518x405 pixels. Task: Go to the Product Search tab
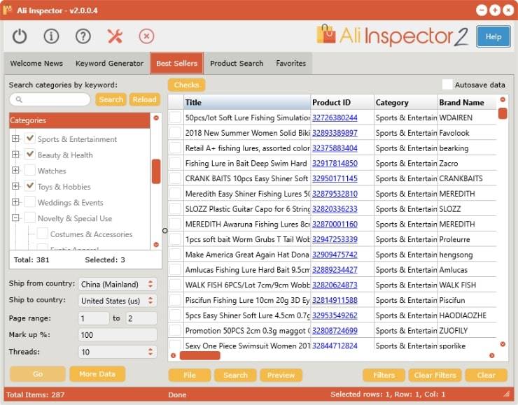point(237,64)
